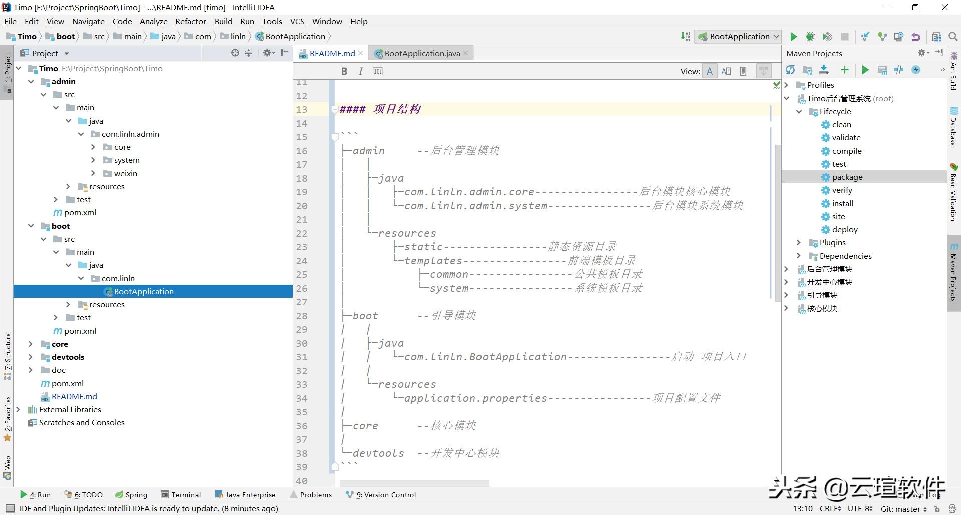Viewport: 961px width, 515px height.
Task: Click the monospace code formatting icon
Action: pyautogui.click(x=378, y=71)
